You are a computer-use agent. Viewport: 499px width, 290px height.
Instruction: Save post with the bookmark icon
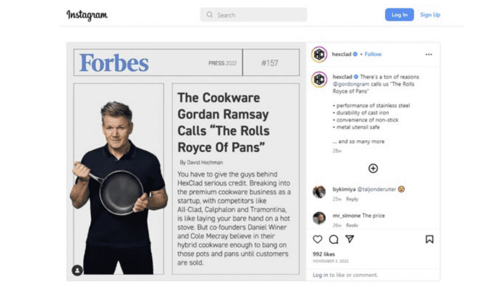[x=429, y=239]
